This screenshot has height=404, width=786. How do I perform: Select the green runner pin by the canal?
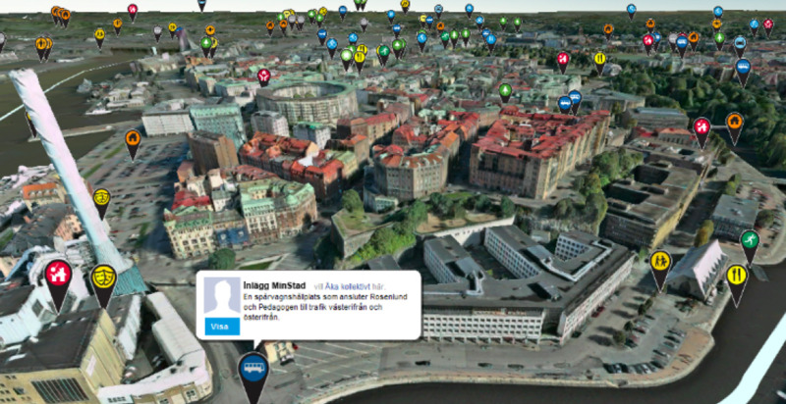750,242
